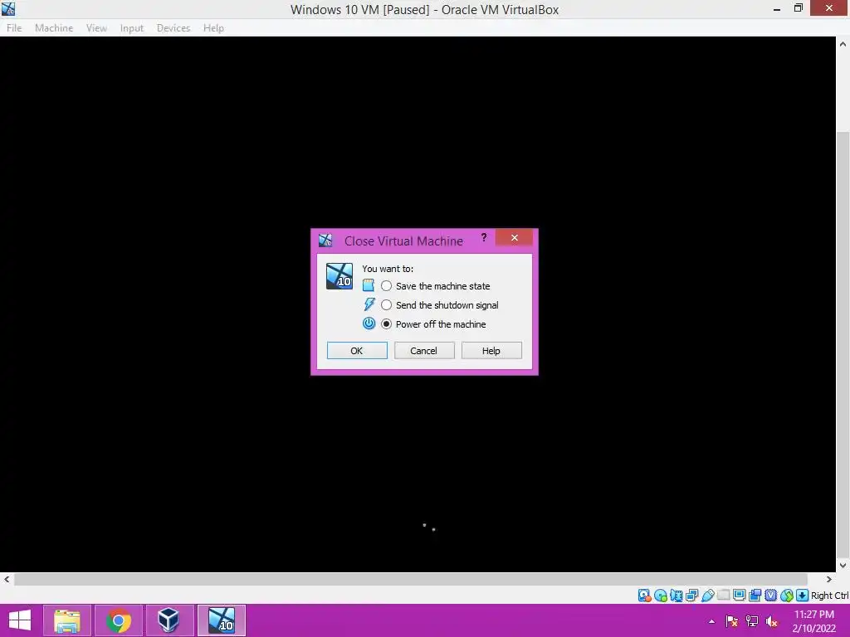Screen dimensions: 850x637
Task: Open the USB devices status icon
Action: coord(708,596)
